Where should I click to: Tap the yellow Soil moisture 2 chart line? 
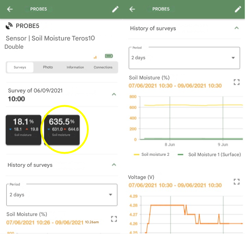[193, 105]
